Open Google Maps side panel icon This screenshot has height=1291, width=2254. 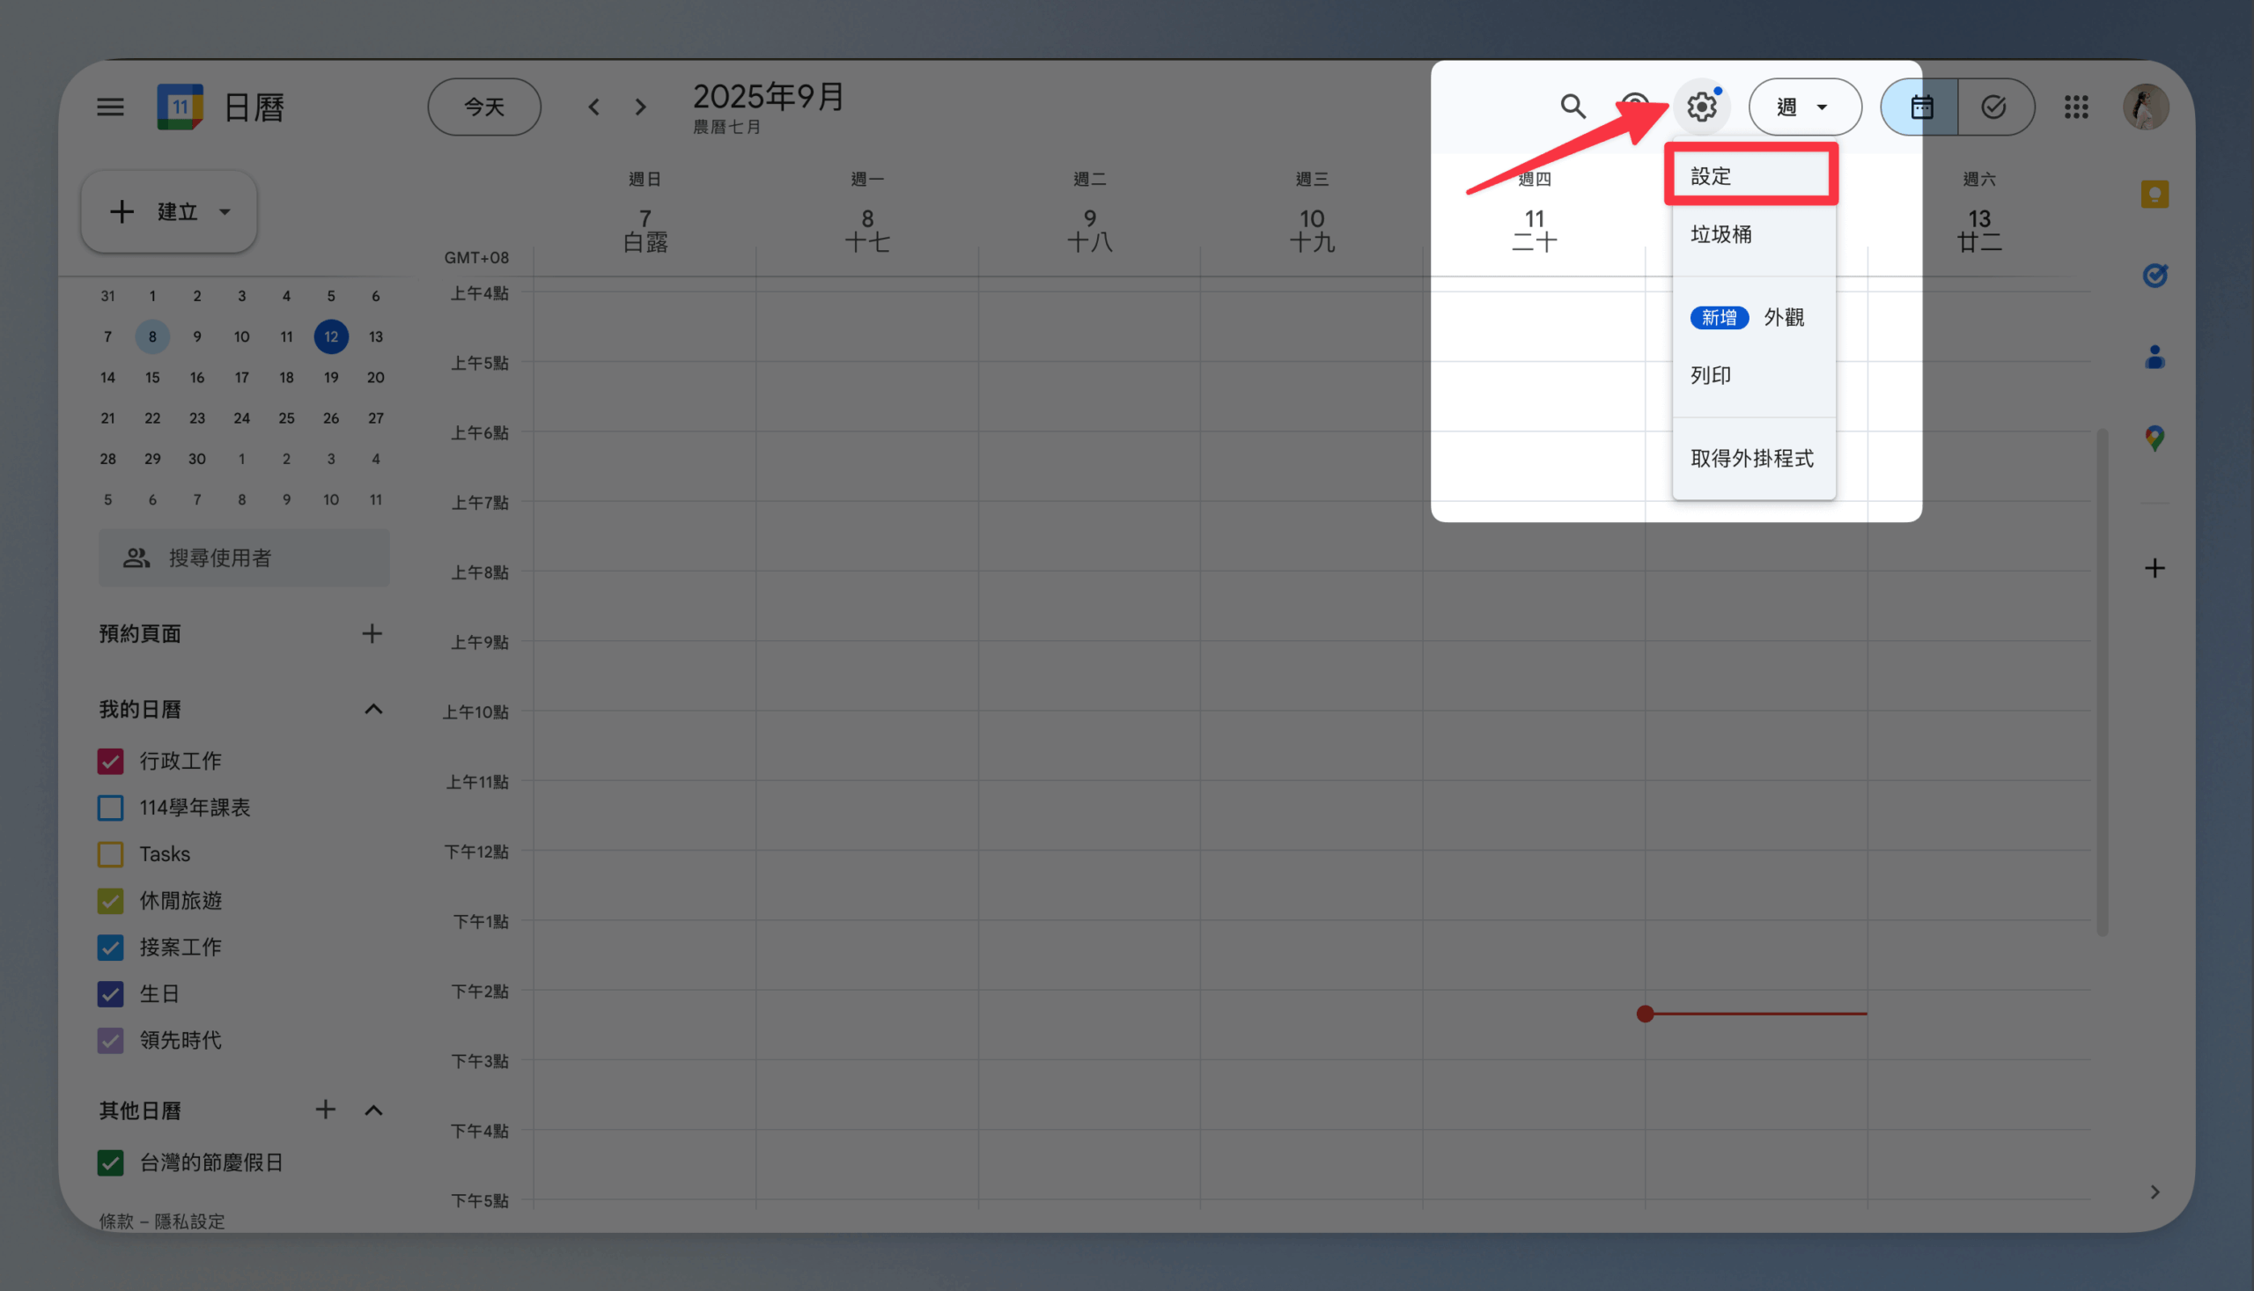(x=2154, y=438)
